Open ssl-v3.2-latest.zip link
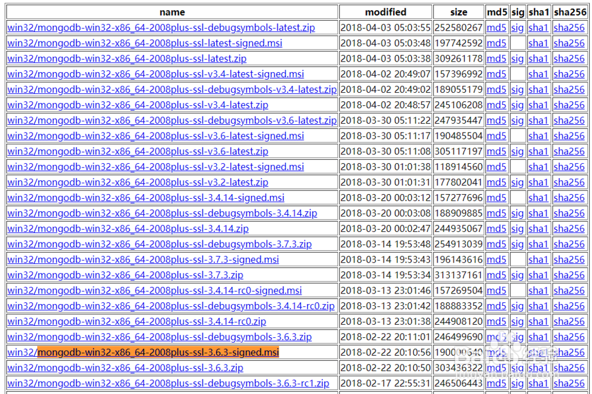592x394 pixels. click(x=138, y=182)
